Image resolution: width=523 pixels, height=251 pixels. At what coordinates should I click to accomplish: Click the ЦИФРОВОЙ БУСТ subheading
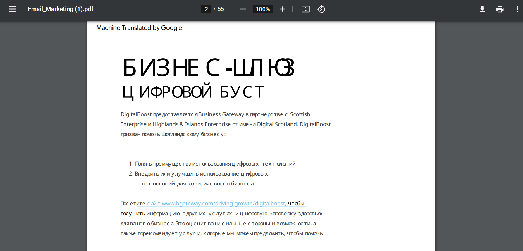193,92
